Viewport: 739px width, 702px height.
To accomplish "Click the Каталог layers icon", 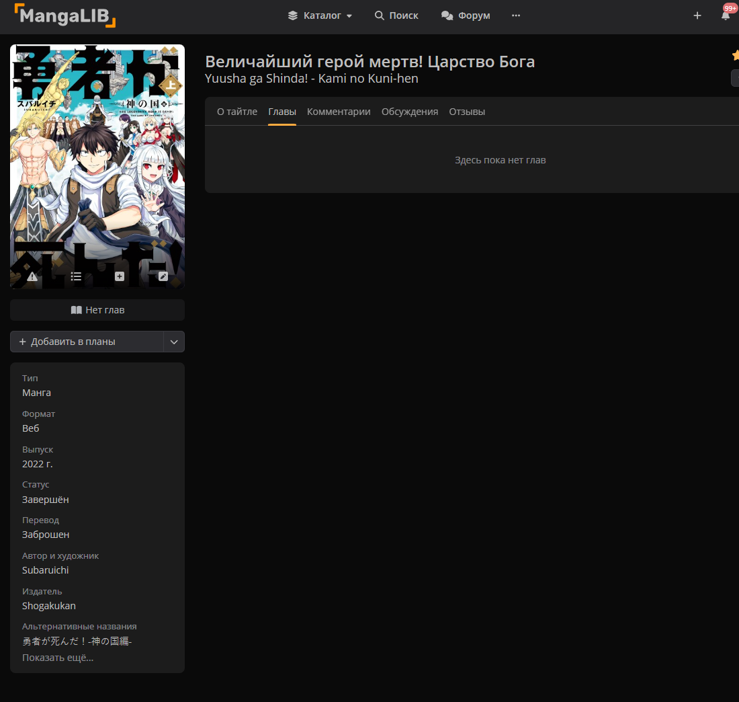I will [293, 15].
